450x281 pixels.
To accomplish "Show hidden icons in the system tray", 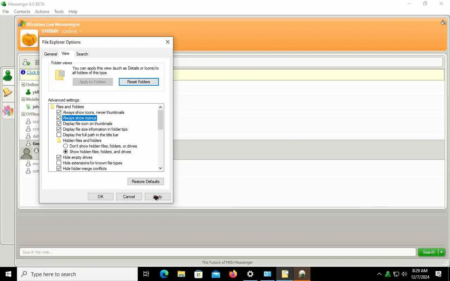I will tap(379, 274).
